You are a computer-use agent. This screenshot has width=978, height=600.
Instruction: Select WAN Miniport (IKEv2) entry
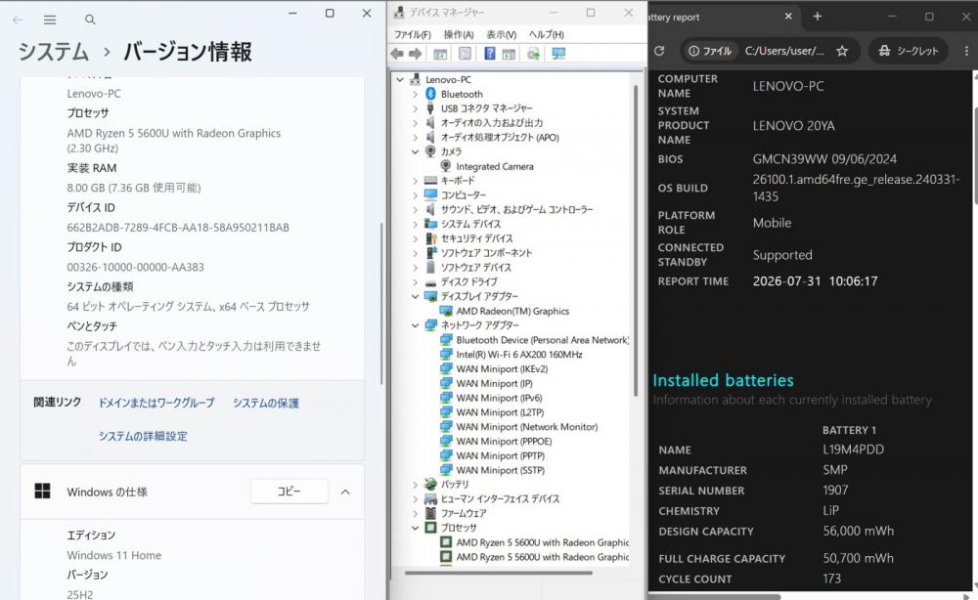click(502, 368)
